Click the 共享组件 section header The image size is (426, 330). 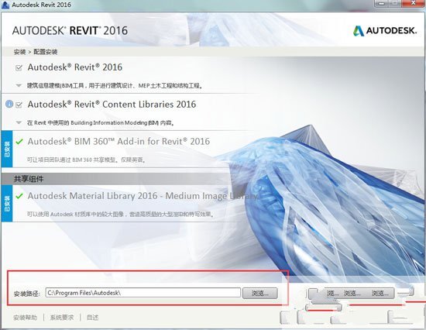29,179
